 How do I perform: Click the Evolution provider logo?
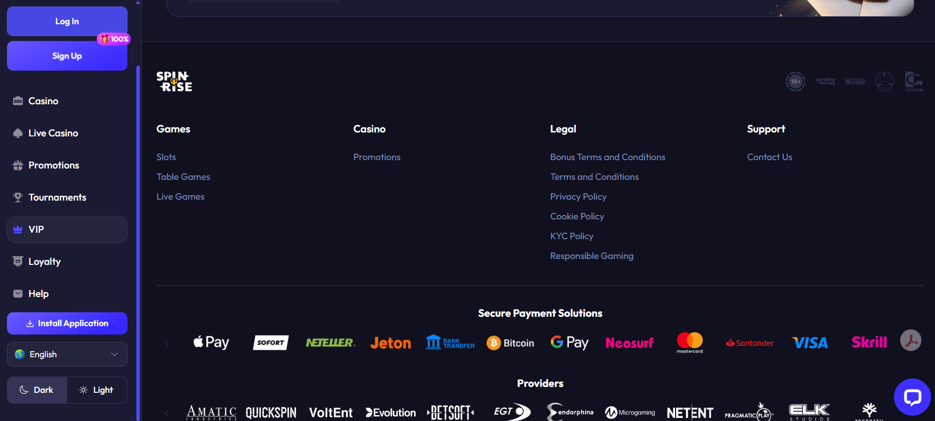coord(390,413)
